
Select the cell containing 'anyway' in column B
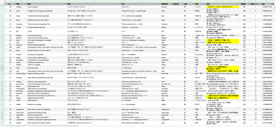(21, 7)
